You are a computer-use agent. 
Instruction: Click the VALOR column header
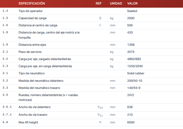point(132,4)
